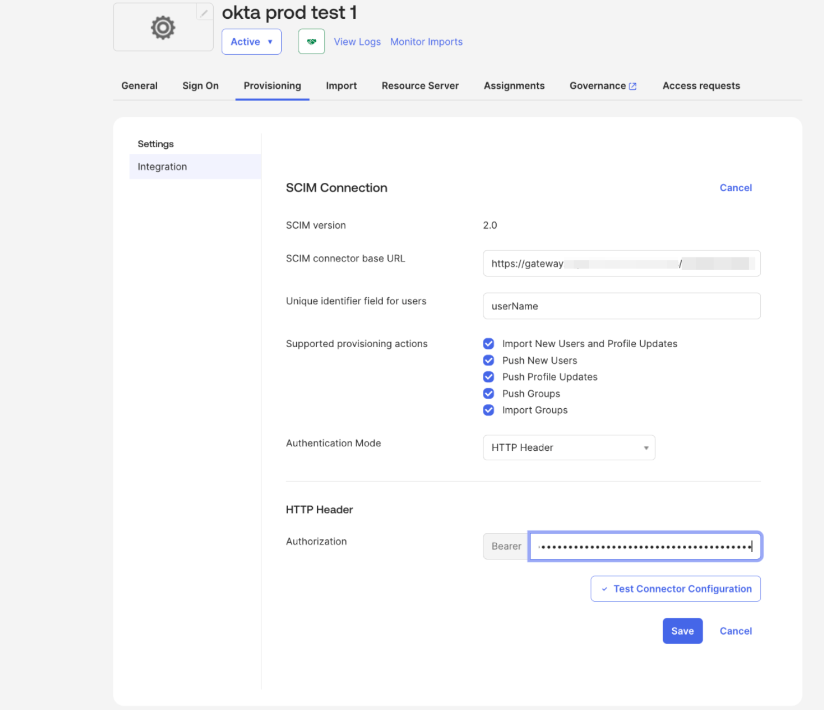
Task: Open the Sign On tab
Action: coord(200,86)
